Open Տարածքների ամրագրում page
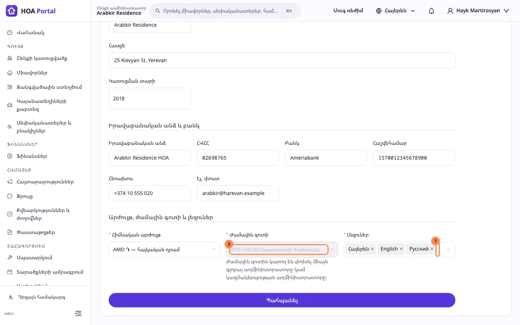Viewport: 520px width, 325px height. (x=45, y=272)
